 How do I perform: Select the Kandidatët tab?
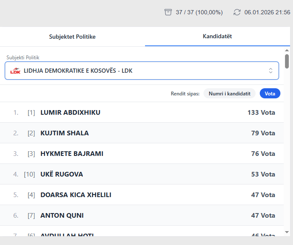(217, 36)
